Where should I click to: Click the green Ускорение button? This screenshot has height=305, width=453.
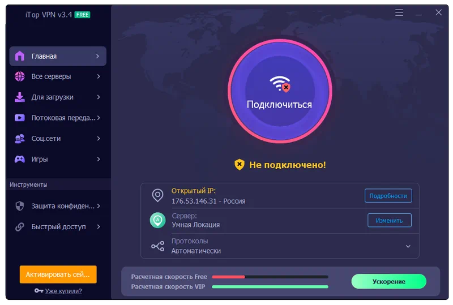(388, 281)
